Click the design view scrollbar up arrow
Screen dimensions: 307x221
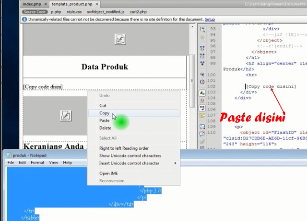tap(192, 27)
